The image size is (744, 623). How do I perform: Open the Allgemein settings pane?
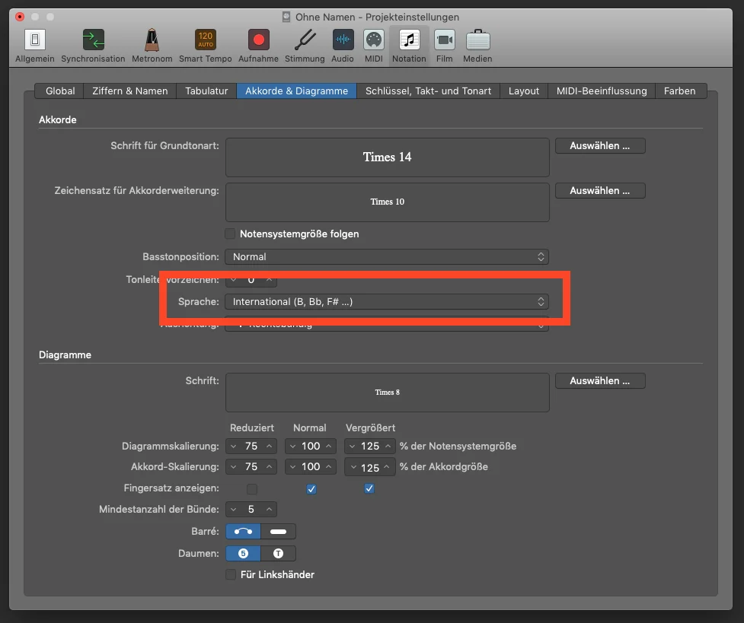(34, 46)
